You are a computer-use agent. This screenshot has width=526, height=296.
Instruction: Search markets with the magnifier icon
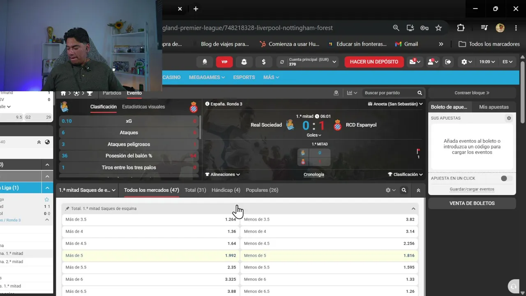[x=404, y=190]
